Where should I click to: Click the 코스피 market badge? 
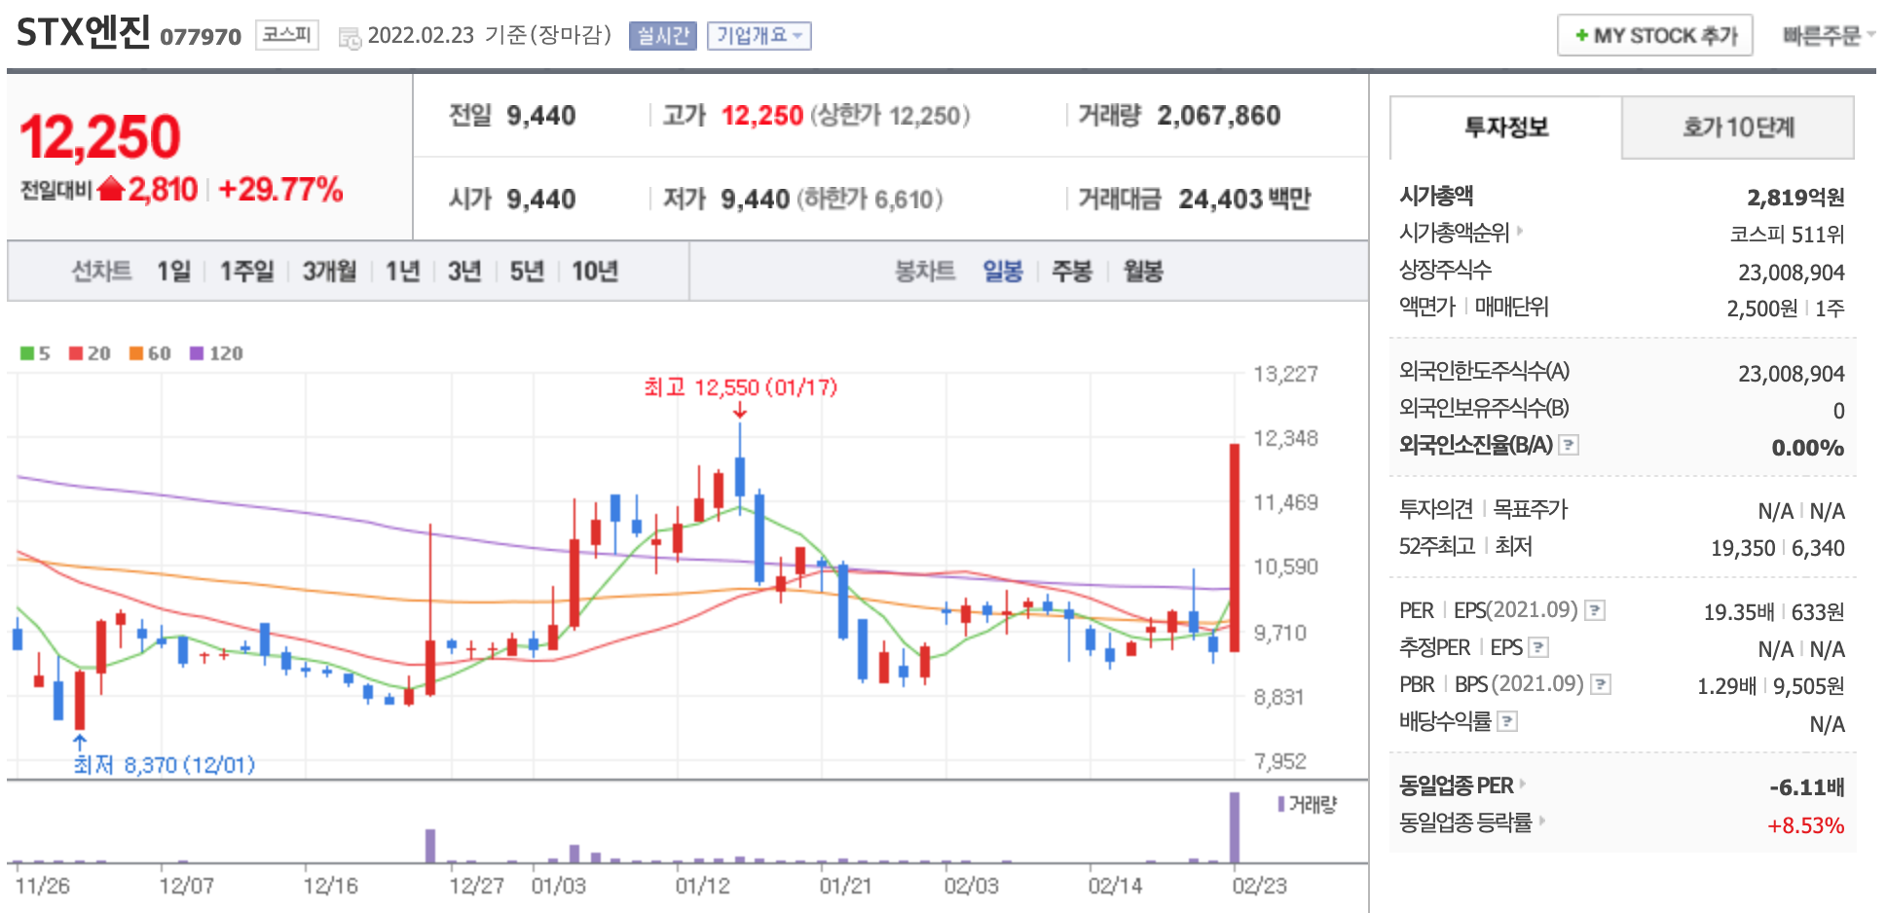pyautogui.click(x=287, y=35)
